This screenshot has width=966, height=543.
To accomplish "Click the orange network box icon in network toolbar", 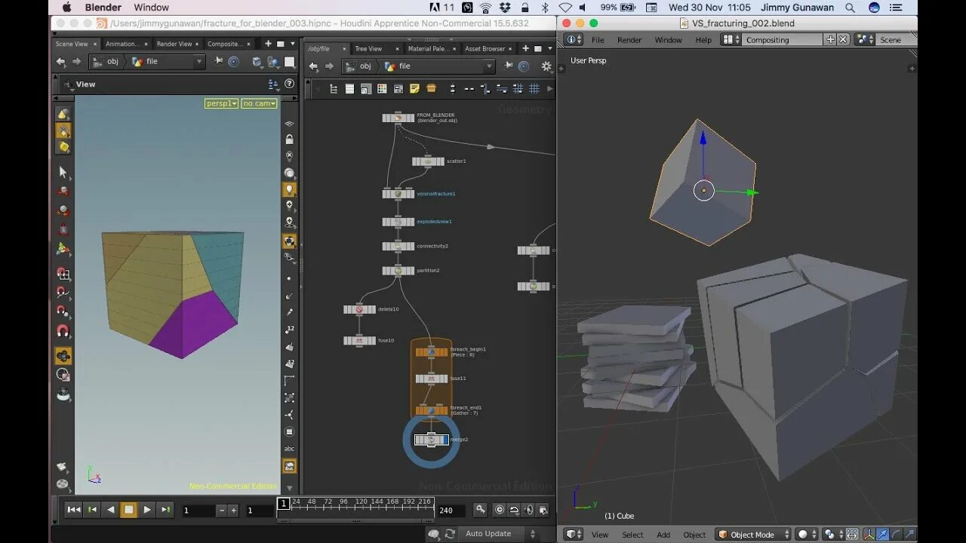I will pyautogui.click(x=431, y=88).
